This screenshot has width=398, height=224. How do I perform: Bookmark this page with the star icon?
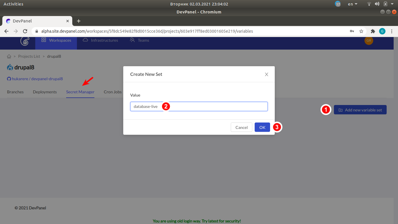point(361,31)
